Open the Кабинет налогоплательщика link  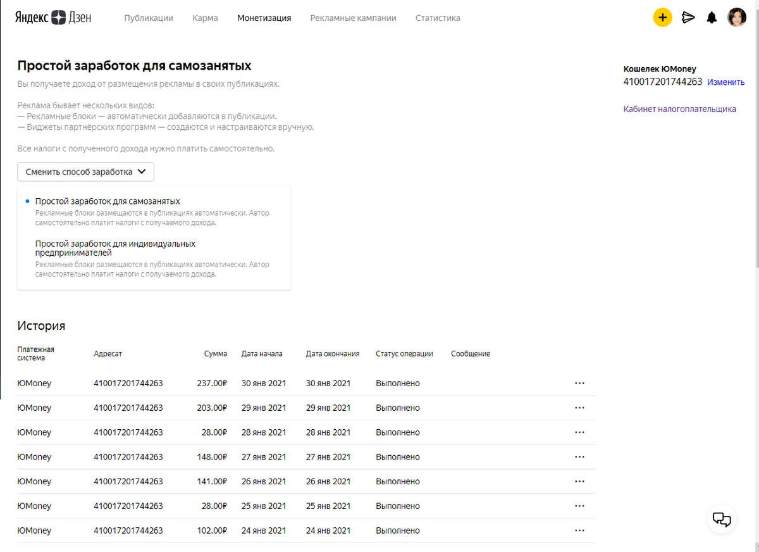click(680, 109)
